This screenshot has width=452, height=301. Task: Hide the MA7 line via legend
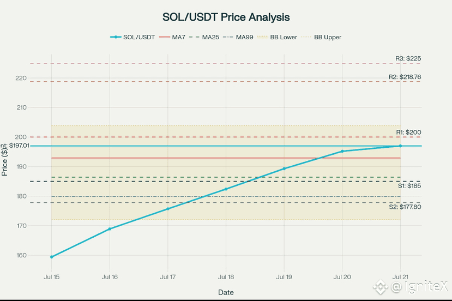172,37
